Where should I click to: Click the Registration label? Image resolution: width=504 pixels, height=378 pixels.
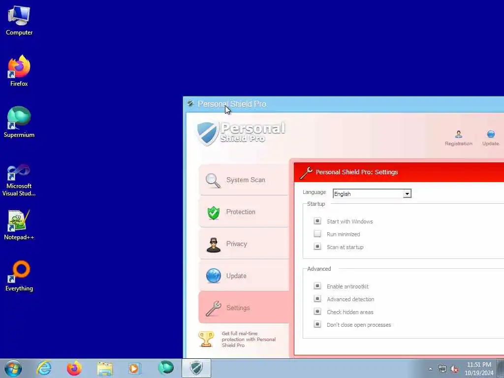(x=458, y=144)
